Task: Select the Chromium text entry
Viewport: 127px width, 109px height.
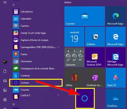Action: pos(26,61)
